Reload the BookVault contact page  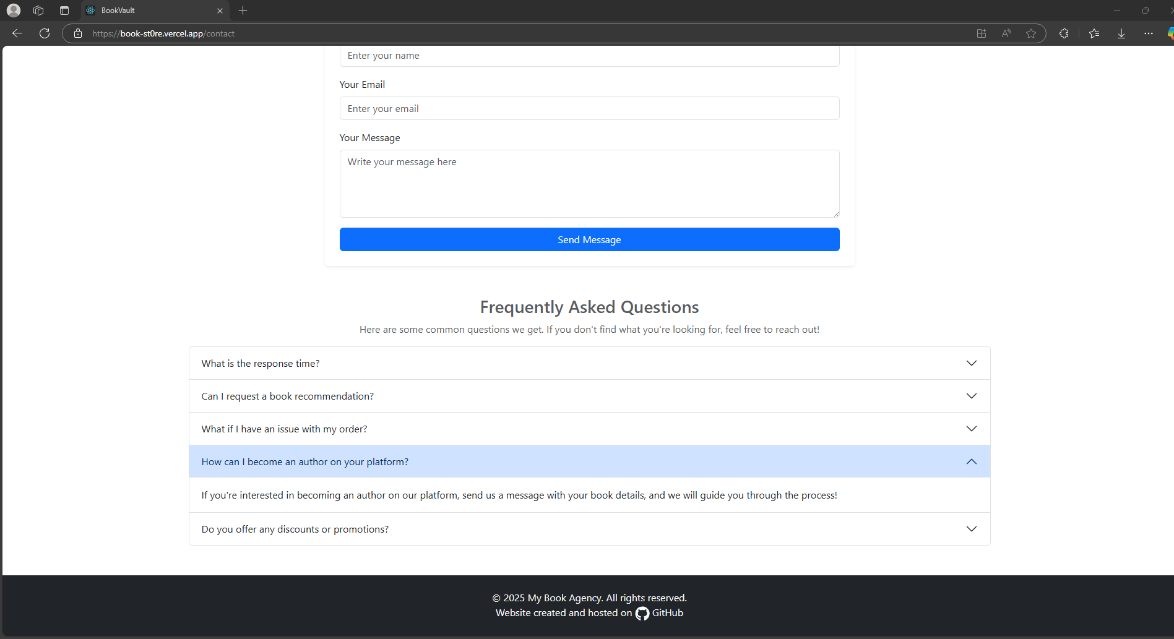(x=45, y=33)
